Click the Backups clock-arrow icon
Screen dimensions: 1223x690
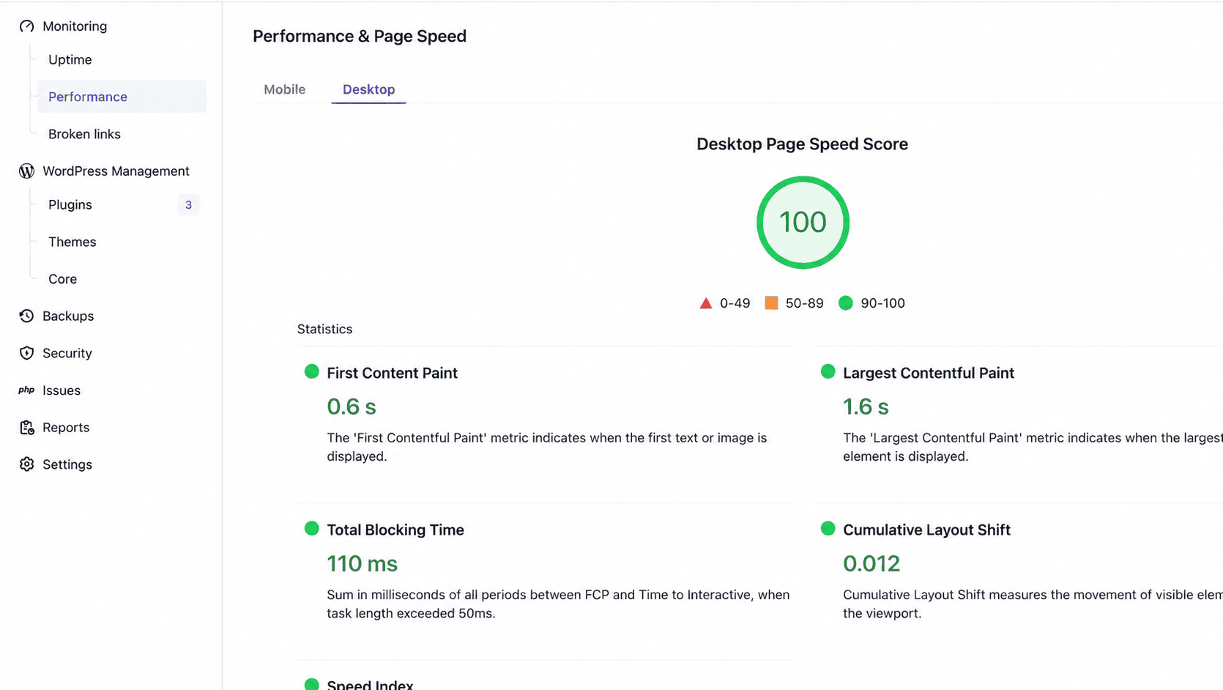click(27, 316)
